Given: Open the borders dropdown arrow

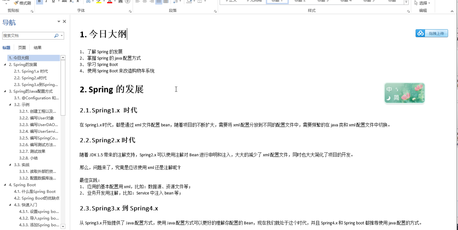Looking at the screenshot, I should pyautogui.click(x=205, y=1).
